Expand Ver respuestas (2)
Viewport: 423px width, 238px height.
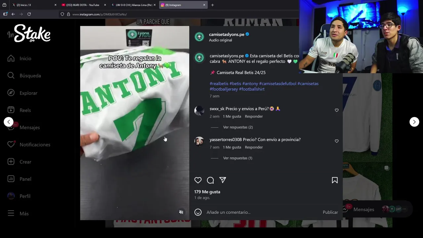point(238,127)
